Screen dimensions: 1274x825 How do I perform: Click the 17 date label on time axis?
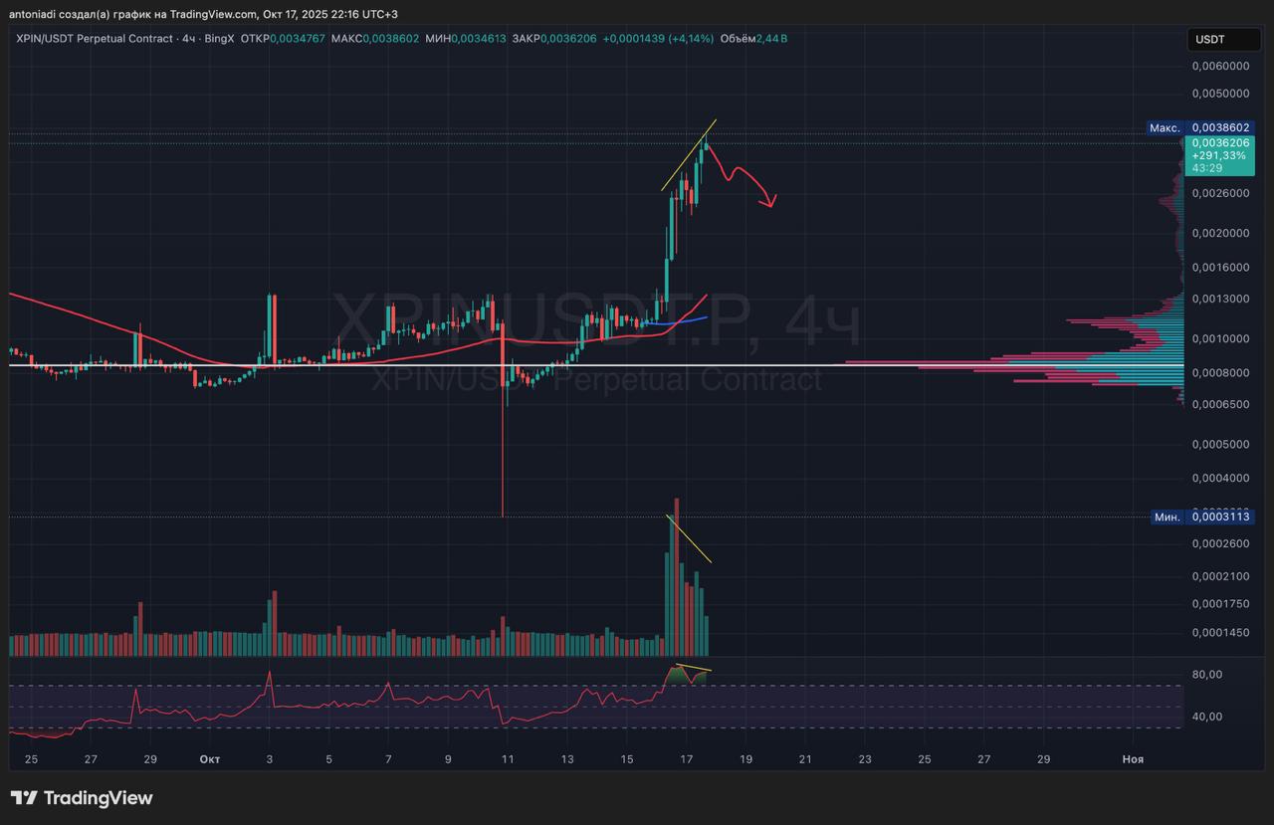686,759
